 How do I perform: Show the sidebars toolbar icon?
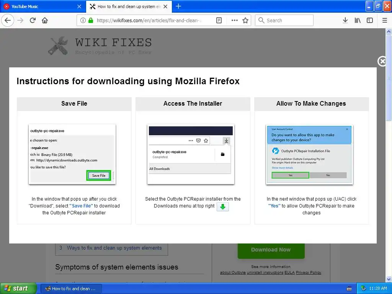click(370, 20)
